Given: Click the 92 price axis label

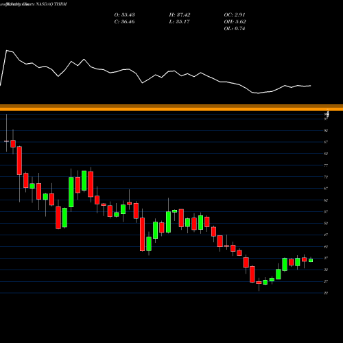Looking at the screenshot, I should click(x=326, y=130).
